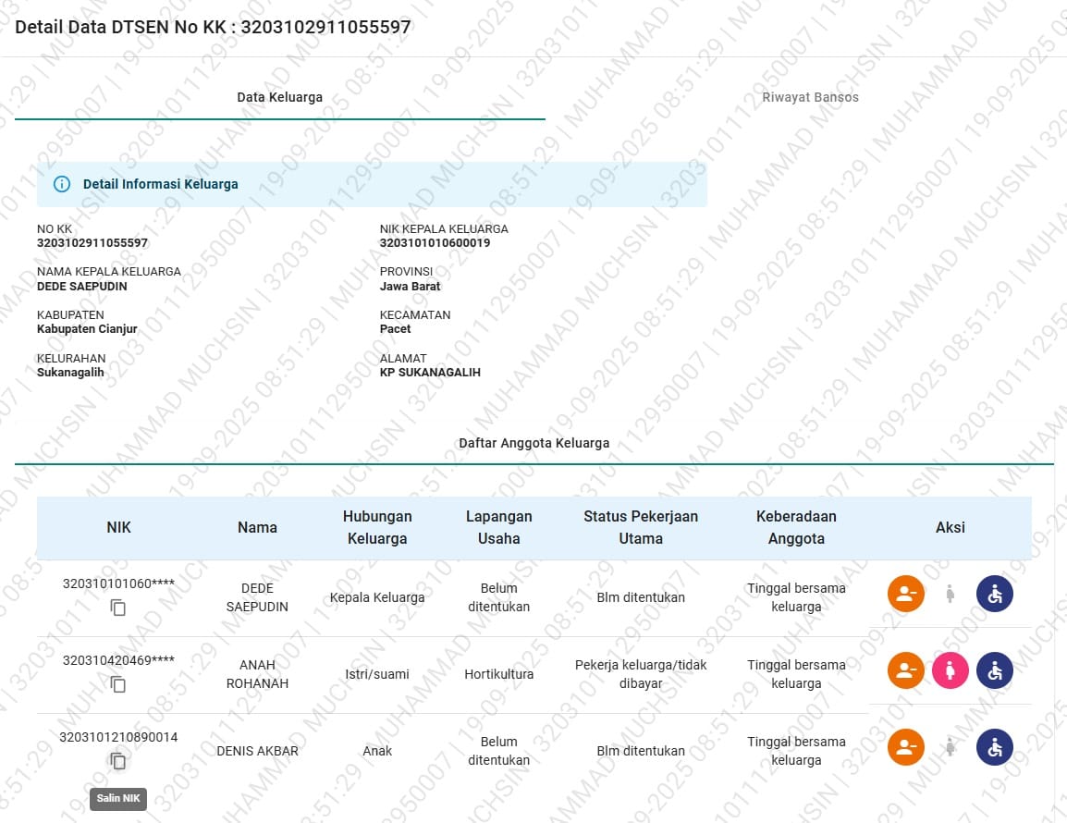Click the Status Pekerjaan Utama column header
This screenshot has height=823, width=1067.
pyautogui.click(x=640, y=527)
